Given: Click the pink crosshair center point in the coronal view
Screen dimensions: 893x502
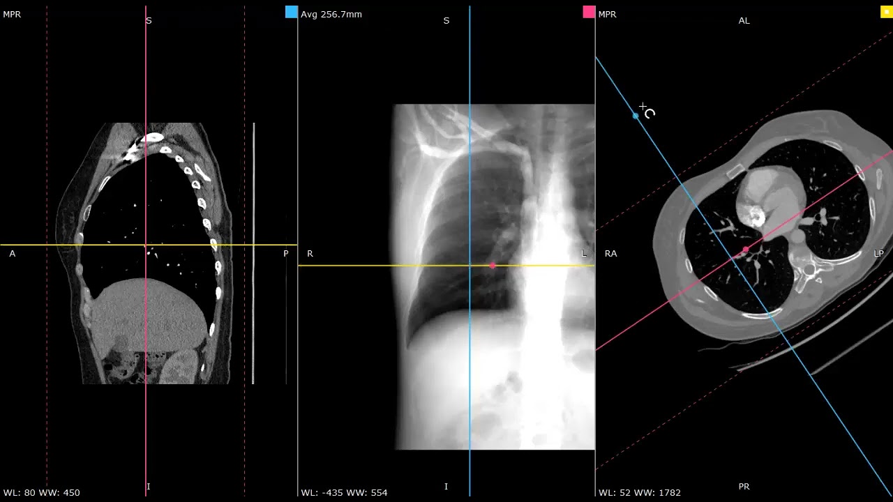Looking at the screenshot, I should click(x=493, y=266).
